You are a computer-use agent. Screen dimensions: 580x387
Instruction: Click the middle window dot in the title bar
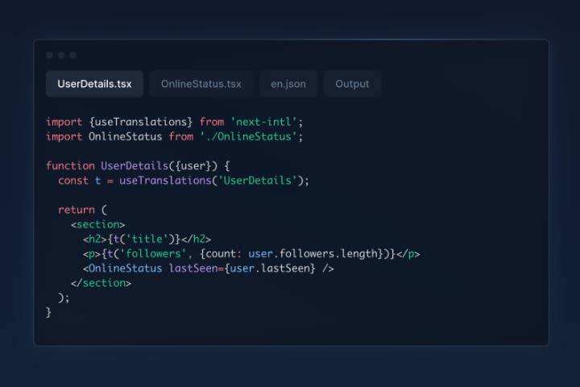[61, 56]
